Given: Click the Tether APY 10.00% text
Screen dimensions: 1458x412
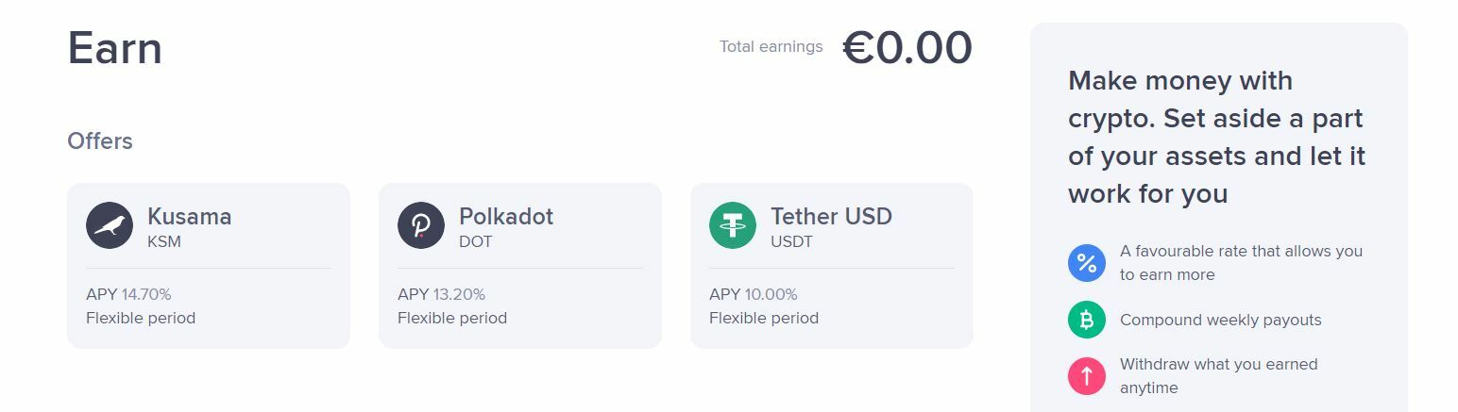Looking at the screenshot, I should 754,294.
